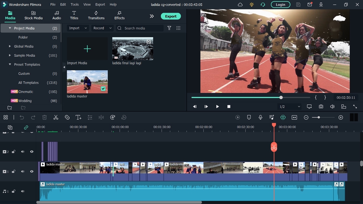Collapse the Preset Templates tree item
This screenshot has height=204, width=363.
(x=10, y=64)
